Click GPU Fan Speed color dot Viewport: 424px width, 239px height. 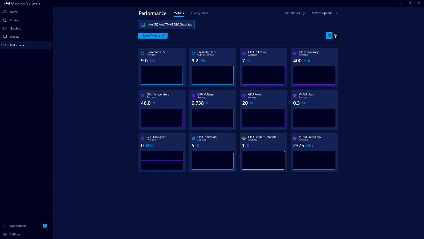[x=143, y=138]
